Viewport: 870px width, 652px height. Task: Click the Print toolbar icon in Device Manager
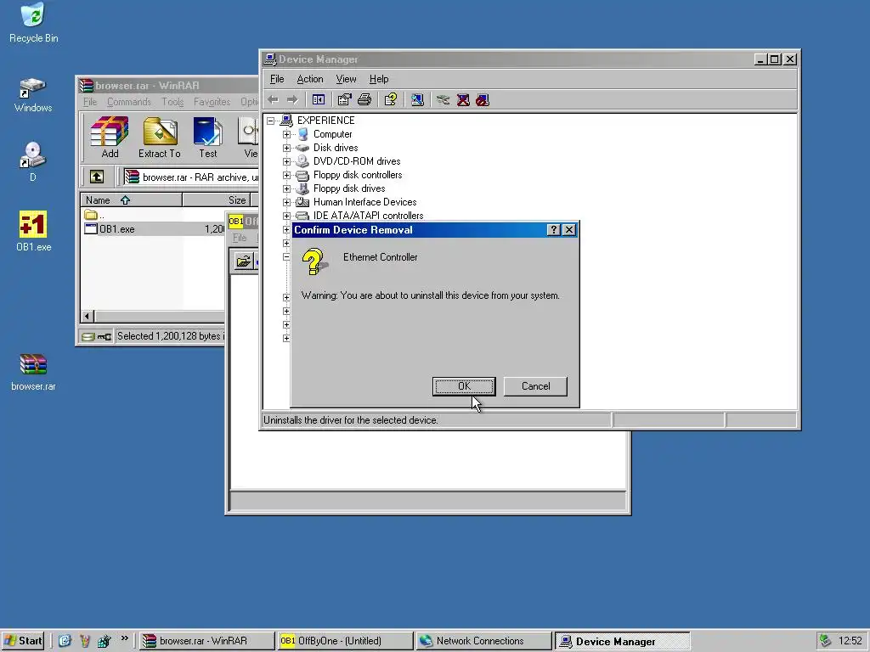tap(364, 100)
